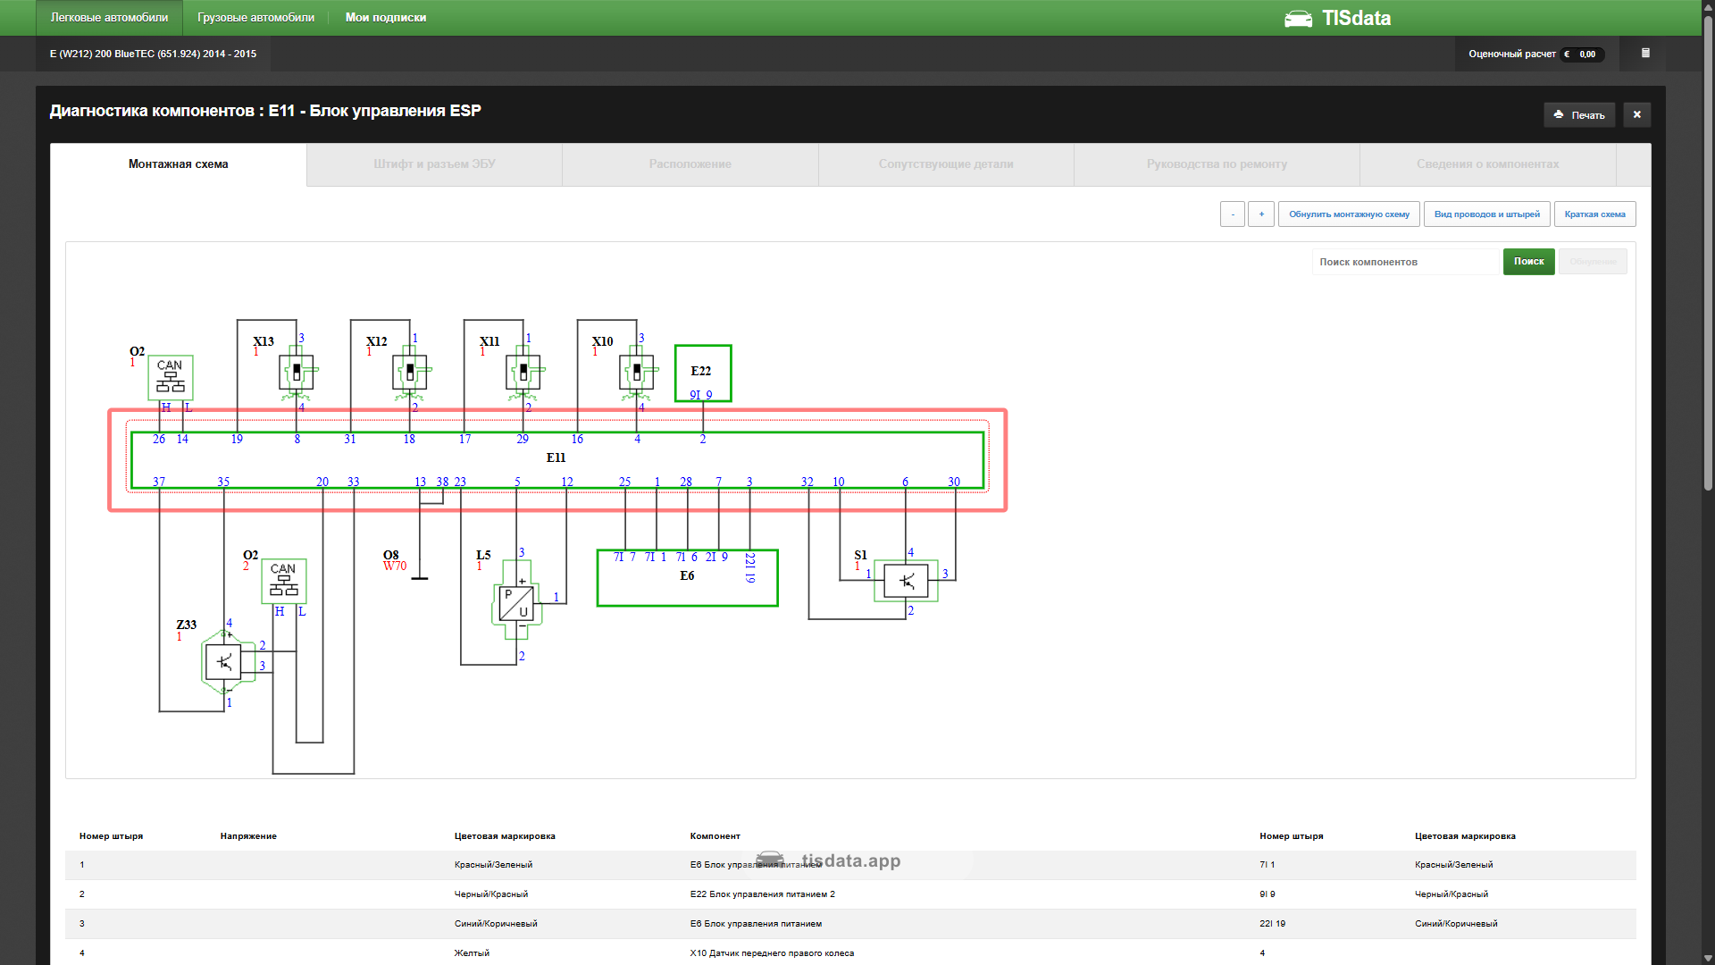Select the S1 switch component symbol
The height and width of the screenshot is (965, 1715).
(906, 581)
